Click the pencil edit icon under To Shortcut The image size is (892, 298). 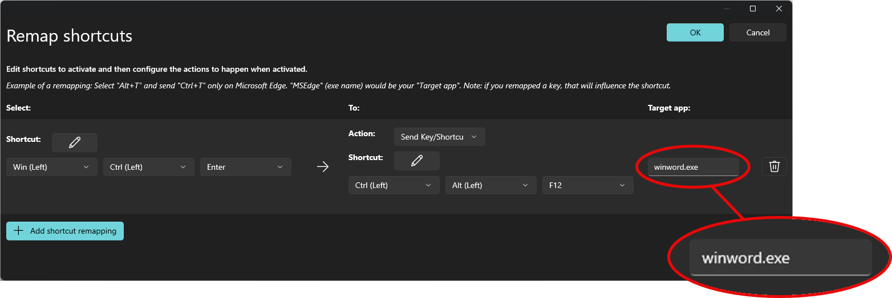coord(417,161)
